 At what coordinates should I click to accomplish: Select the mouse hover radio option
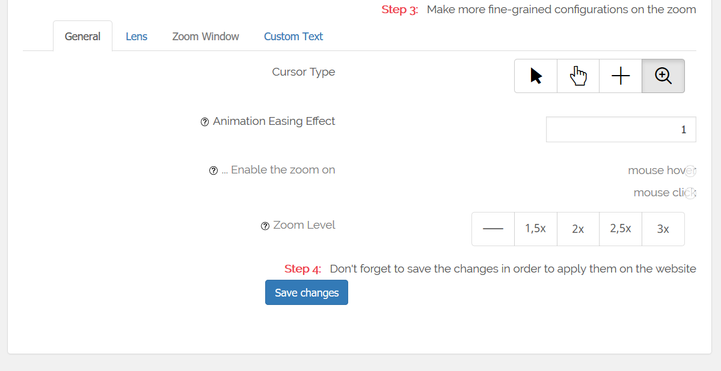[690, 171]
